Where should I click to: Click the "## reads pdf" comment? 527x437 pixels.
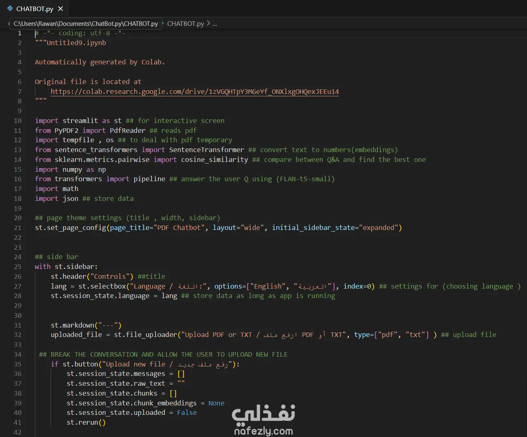pos(173,131)
